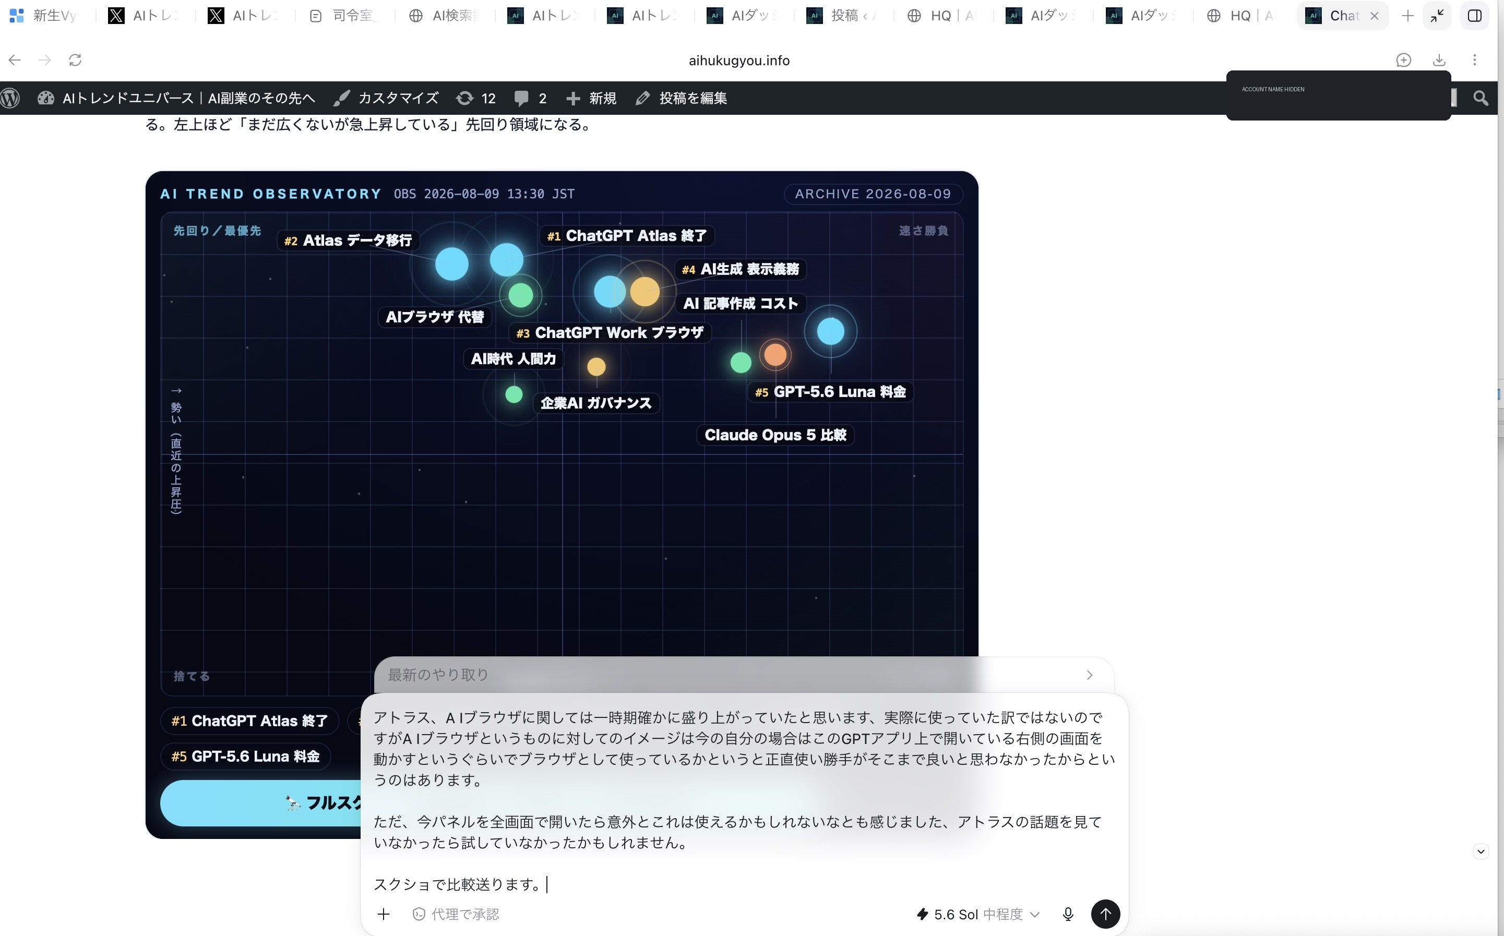Open the WordPress logo menu

point(10,98)
